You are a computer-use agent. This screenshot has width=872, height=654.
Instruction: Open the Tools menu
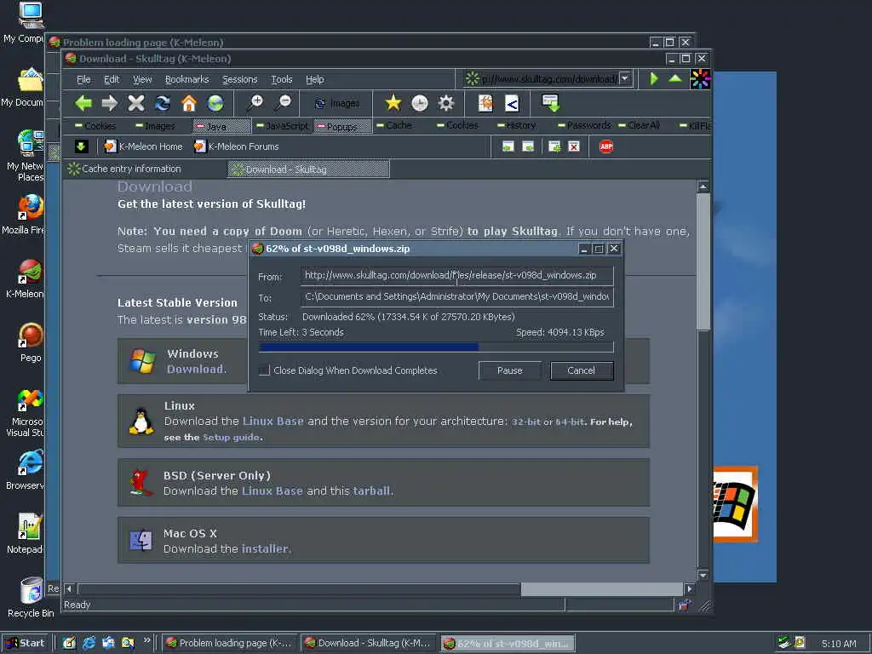(x=281, y=79)
